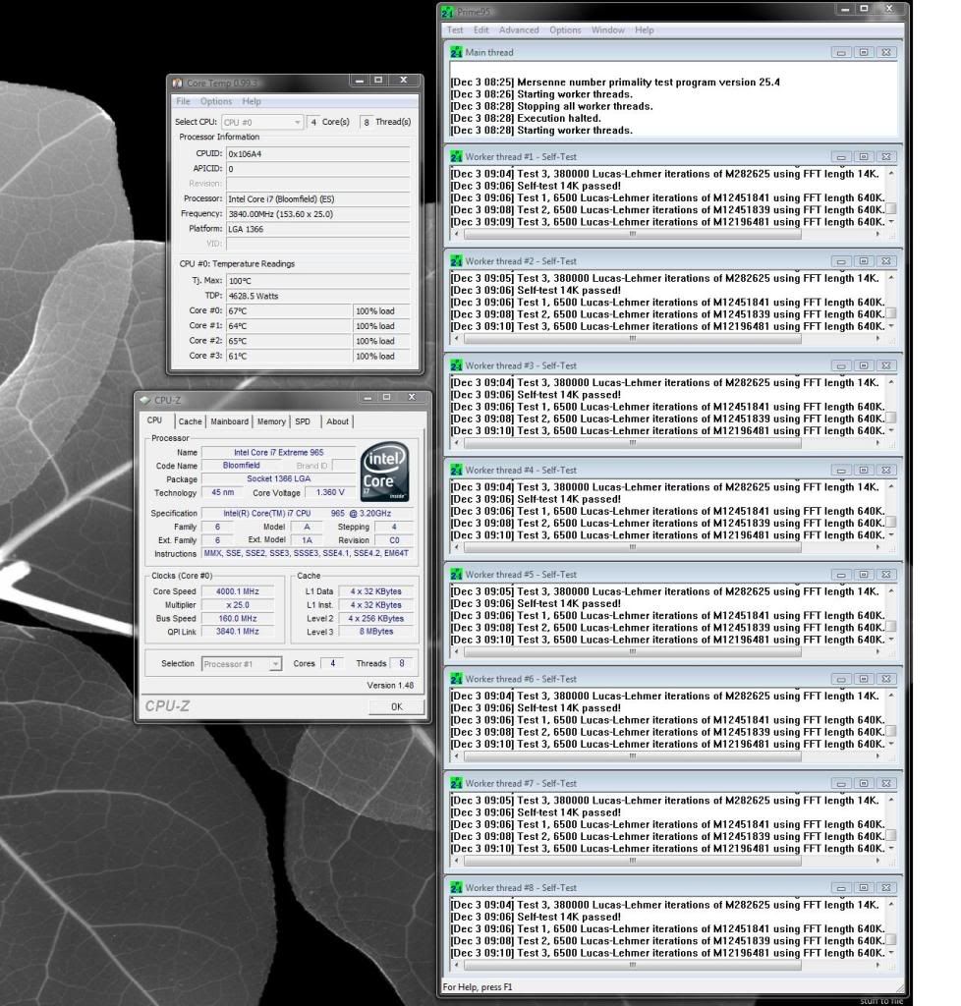Click scroll-up arrow in Worker thread #1
The height and width of the screenshot is (1006, 961).
891,173
